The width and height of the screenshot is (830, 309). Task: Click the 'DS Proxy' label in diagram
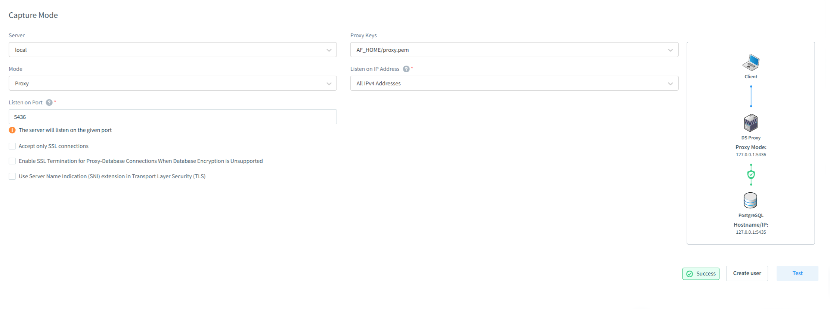click(751, 138)
